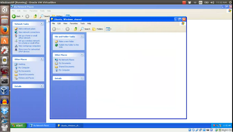This screenshot has height=132, width=233.
Task: Collapse Network Tasks panel
Action: 42,24
